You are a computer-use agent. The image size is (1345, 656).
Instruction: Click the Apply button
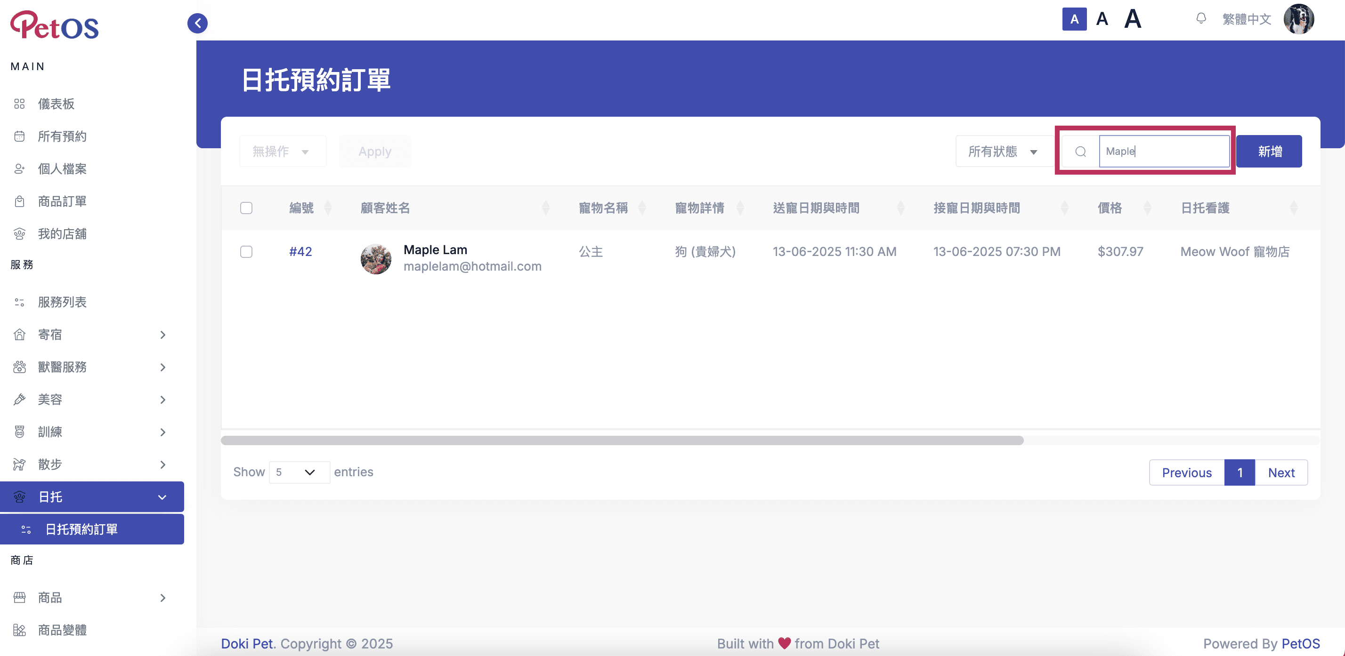coord(375,152)
